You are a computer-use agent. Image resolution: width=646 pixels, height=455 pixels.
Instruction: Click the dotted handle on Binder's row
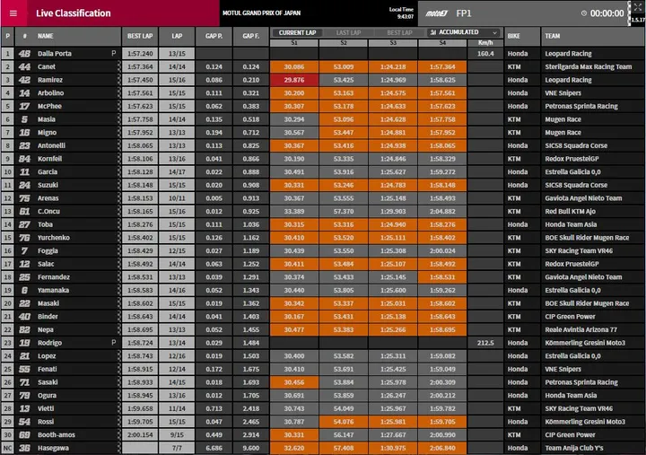119,317
